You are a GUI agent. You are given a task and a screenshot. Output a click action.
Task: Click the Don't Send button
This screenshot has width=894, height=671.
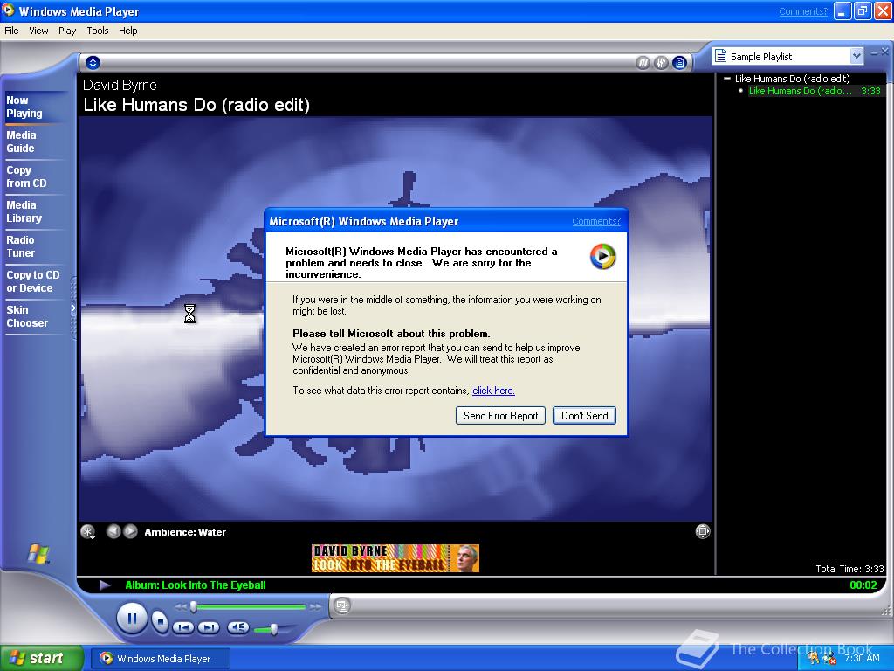(584, 415)
